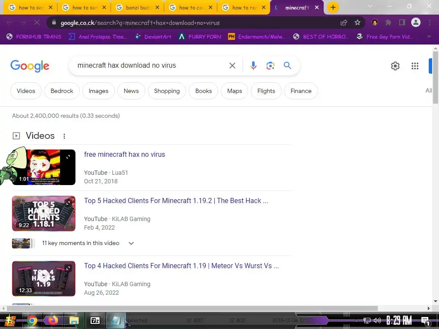Image resolution: width=439 pixels, height=329 pixels.
Task: Filter results by Videos
Action: tap(26, 91)
